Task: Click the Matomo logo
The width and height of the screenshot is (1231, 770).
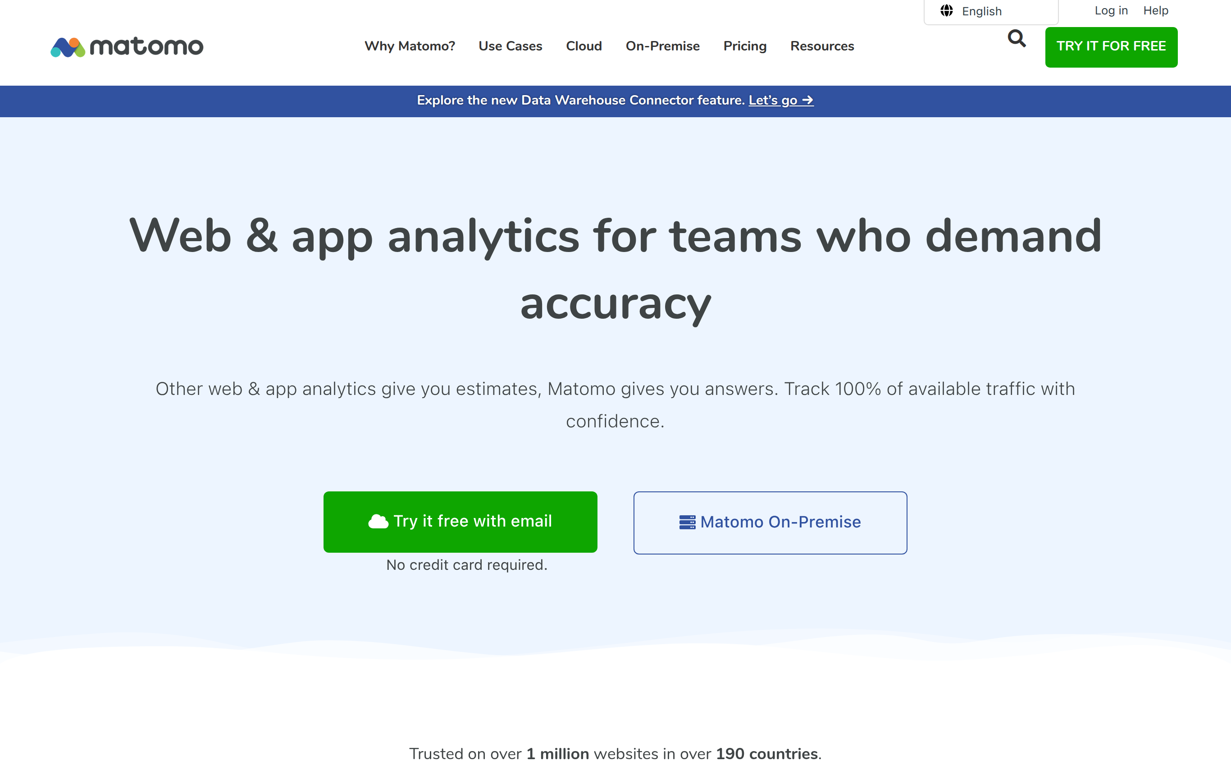Action: (x=127, y=47)
